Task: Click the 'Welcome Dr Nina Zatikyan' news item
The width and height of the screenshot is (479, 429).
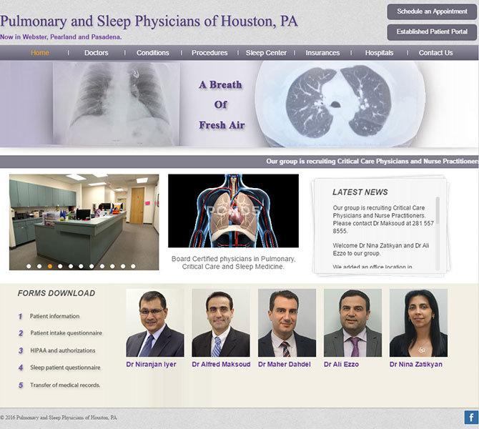Action: pos(381,250)
